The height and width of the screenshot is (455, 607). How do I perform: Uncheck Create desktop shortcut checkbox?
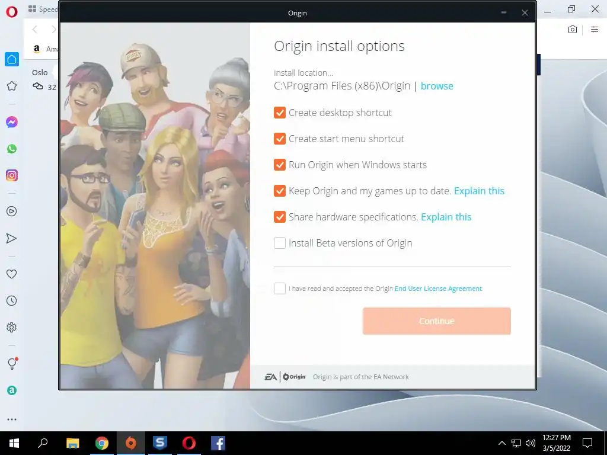280,113
